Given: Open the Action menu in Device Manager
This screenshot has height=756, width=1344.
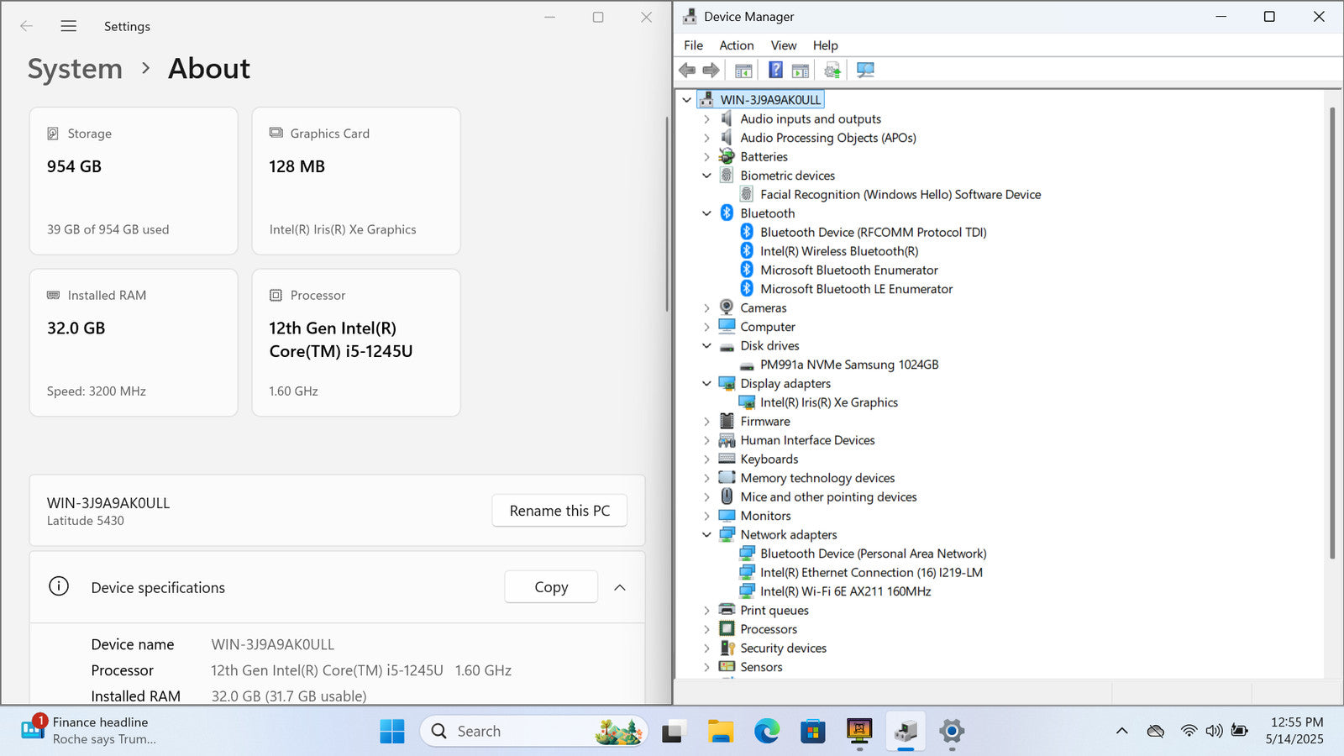Looking at the screenshot, I should coord(736,45).
